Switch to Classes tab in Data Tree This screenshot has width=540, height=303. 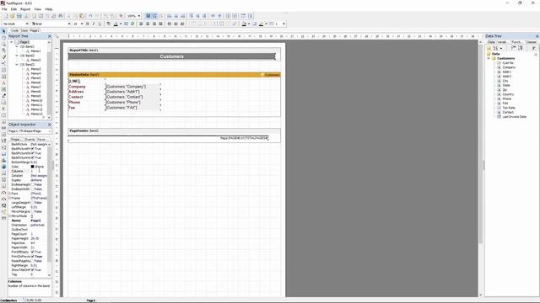tap(532, 42)
